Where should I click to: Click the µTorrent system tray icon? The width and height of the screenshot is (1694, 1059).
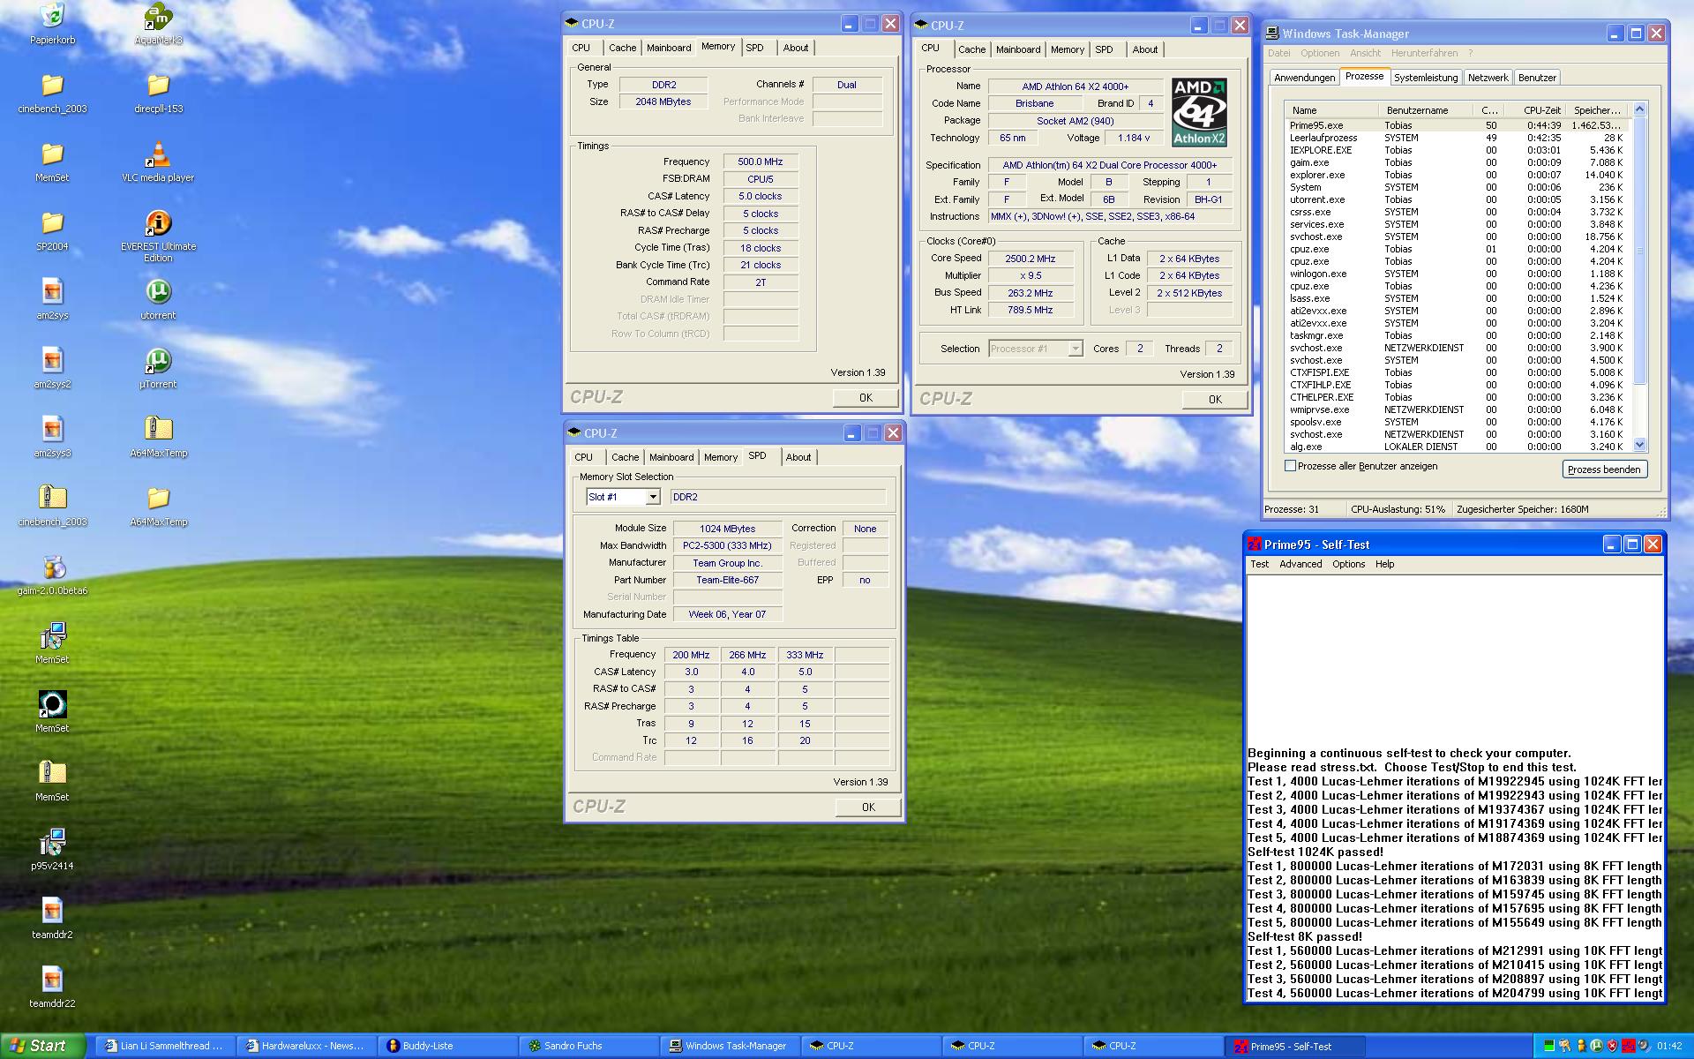click(x=1596, y=1046)
